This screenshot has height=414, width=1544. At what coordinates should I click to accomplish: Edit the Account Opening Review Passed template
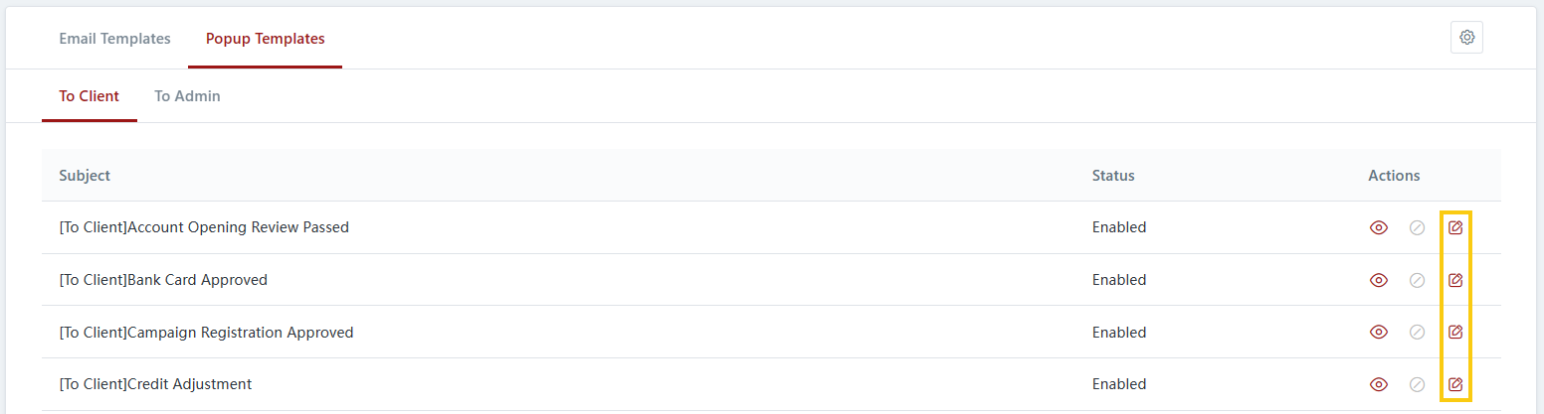tap(1455, 227)
